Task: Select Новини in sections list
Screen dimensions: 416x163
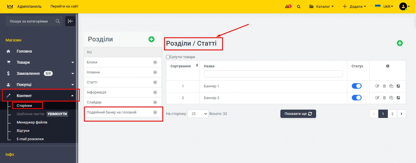Action: click(x=93, y=72)
